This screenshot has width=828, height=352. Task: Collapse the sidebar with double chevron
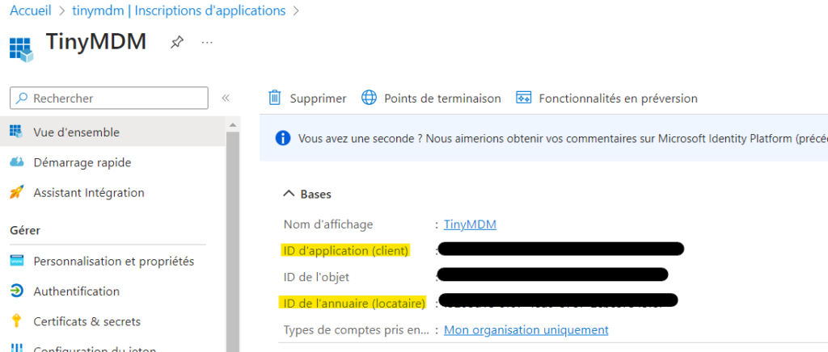point(226,98)
